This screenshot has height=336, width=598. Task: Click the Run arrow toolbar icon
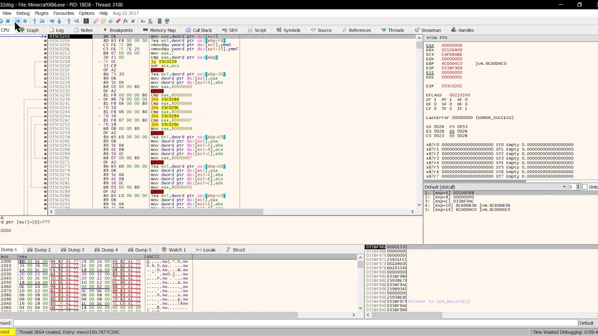[x=17, y=21]
